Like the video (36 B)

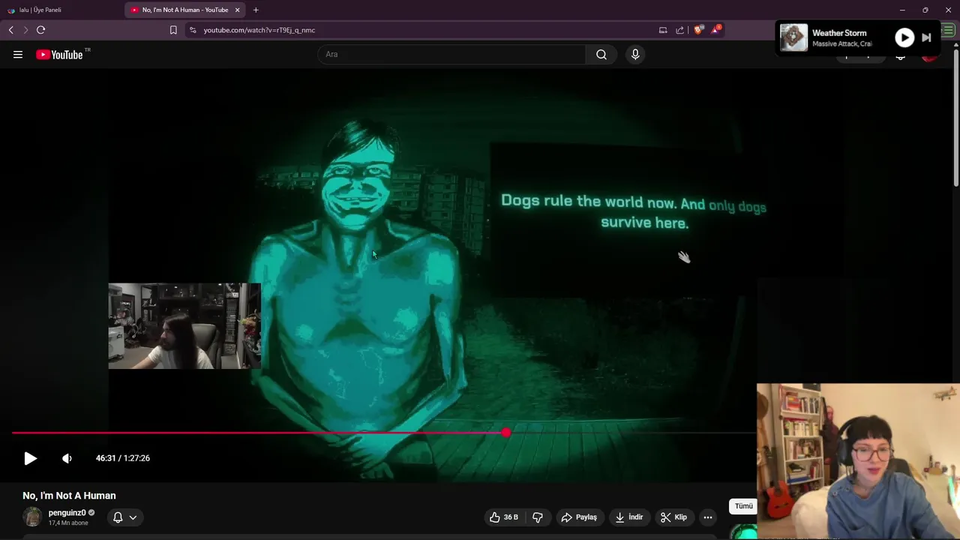504,517
